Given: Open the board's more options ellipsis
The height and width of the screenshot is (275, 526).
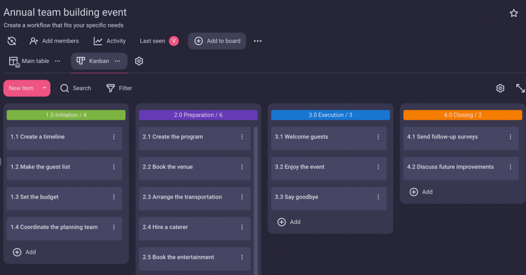Looking at the screenshot, I should (258, 41).
